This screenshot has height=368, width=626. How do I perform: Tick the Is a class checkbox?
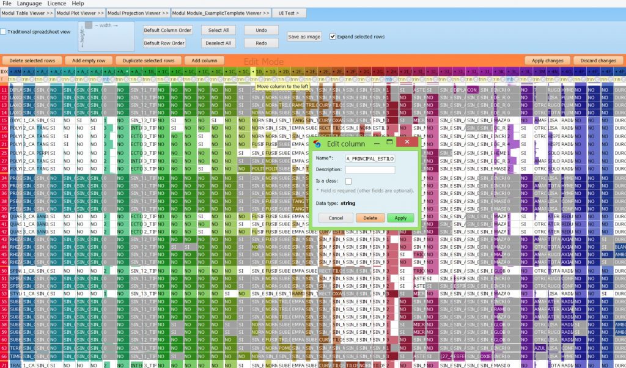click(x=348, y=181)
